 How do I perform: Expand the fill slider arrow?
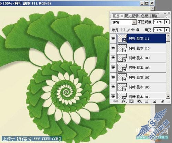pos(167,30)
